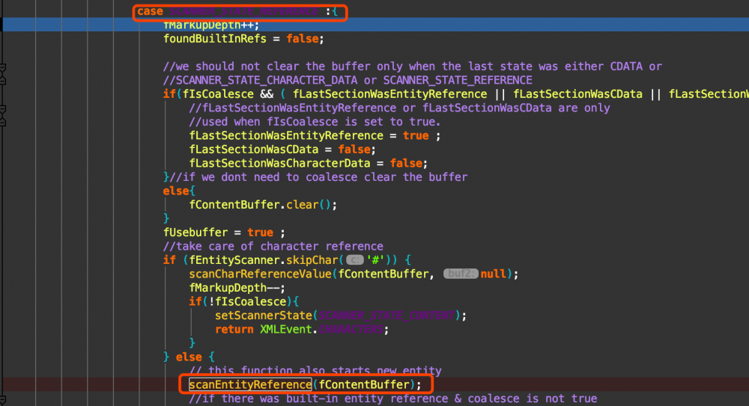Click the 'c:' parameter hint in skipChar
The width and height of the screenshot is (749, 406).
pos(354,260)
